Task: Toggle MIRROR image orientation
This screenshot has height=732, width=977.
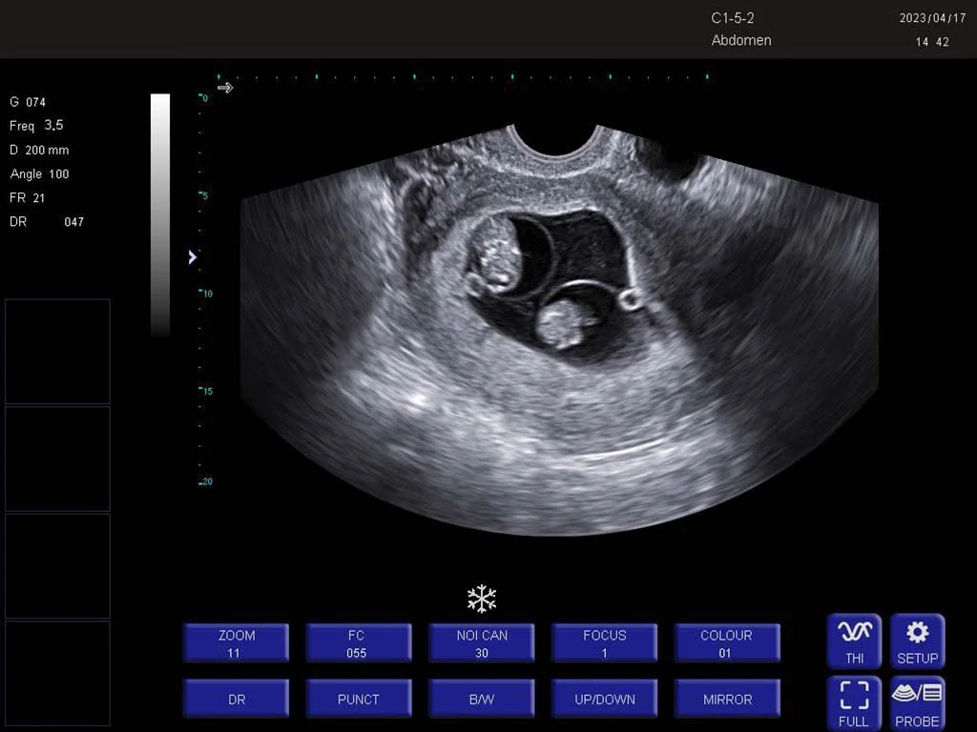Action: coord(727,699)
